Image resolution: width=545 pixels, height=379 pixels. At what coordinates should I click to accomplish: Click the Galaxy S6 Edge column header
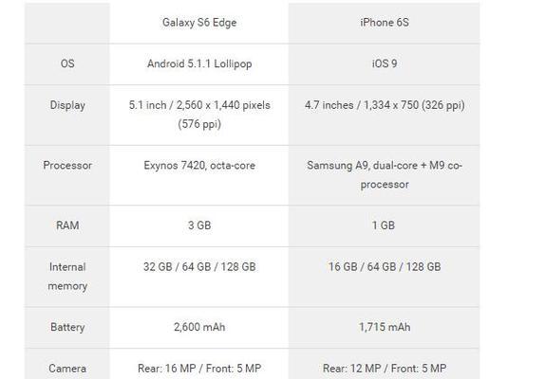click(199, 23)
